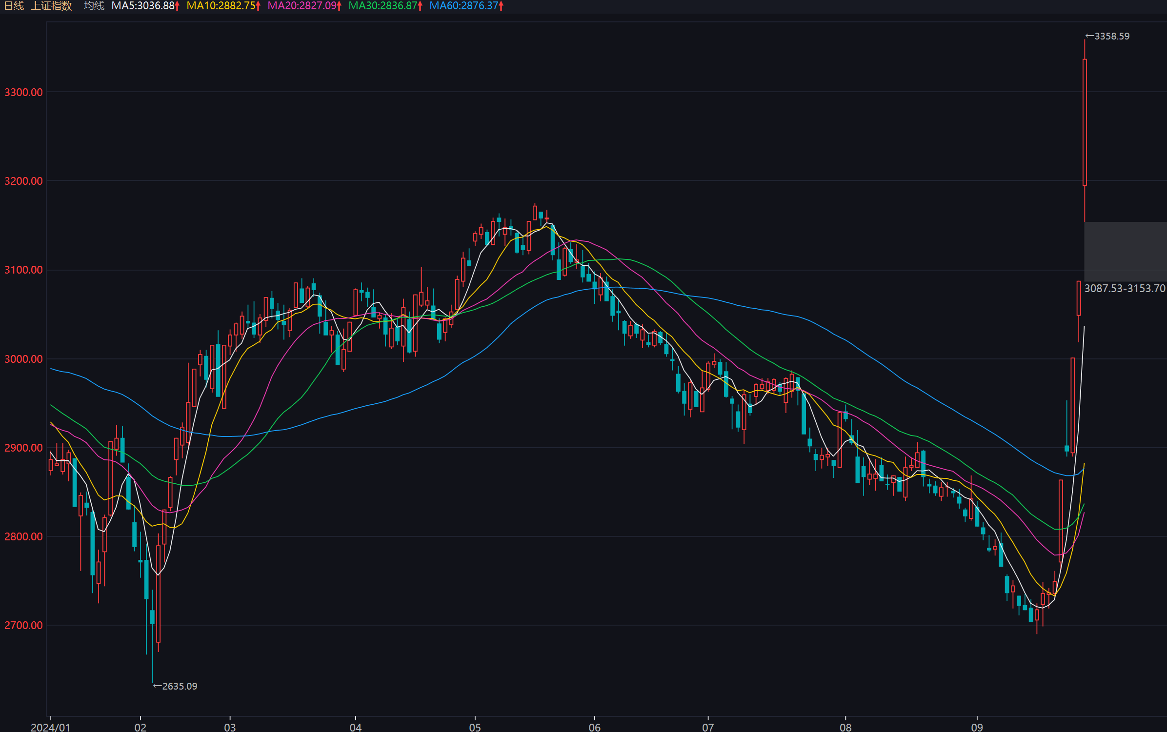Click the 07 month axis marker

click(708, 727)
